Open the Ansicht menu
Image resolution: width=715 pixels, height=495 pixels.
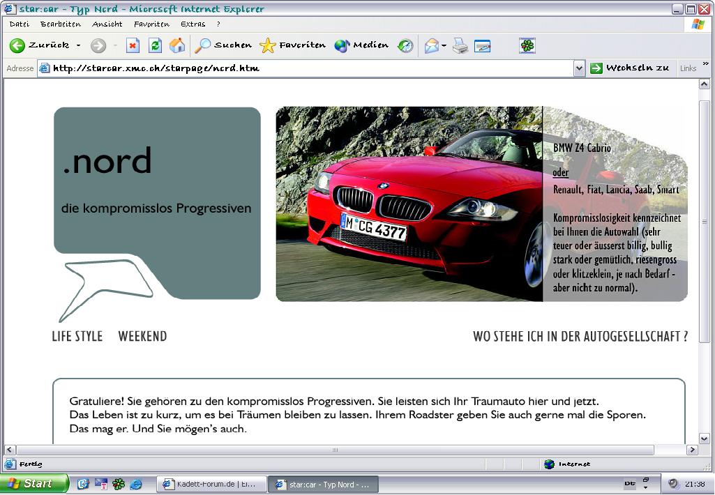107,24
